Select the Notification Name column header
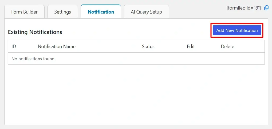Screen dimensions: 272x129 (57, 46)
